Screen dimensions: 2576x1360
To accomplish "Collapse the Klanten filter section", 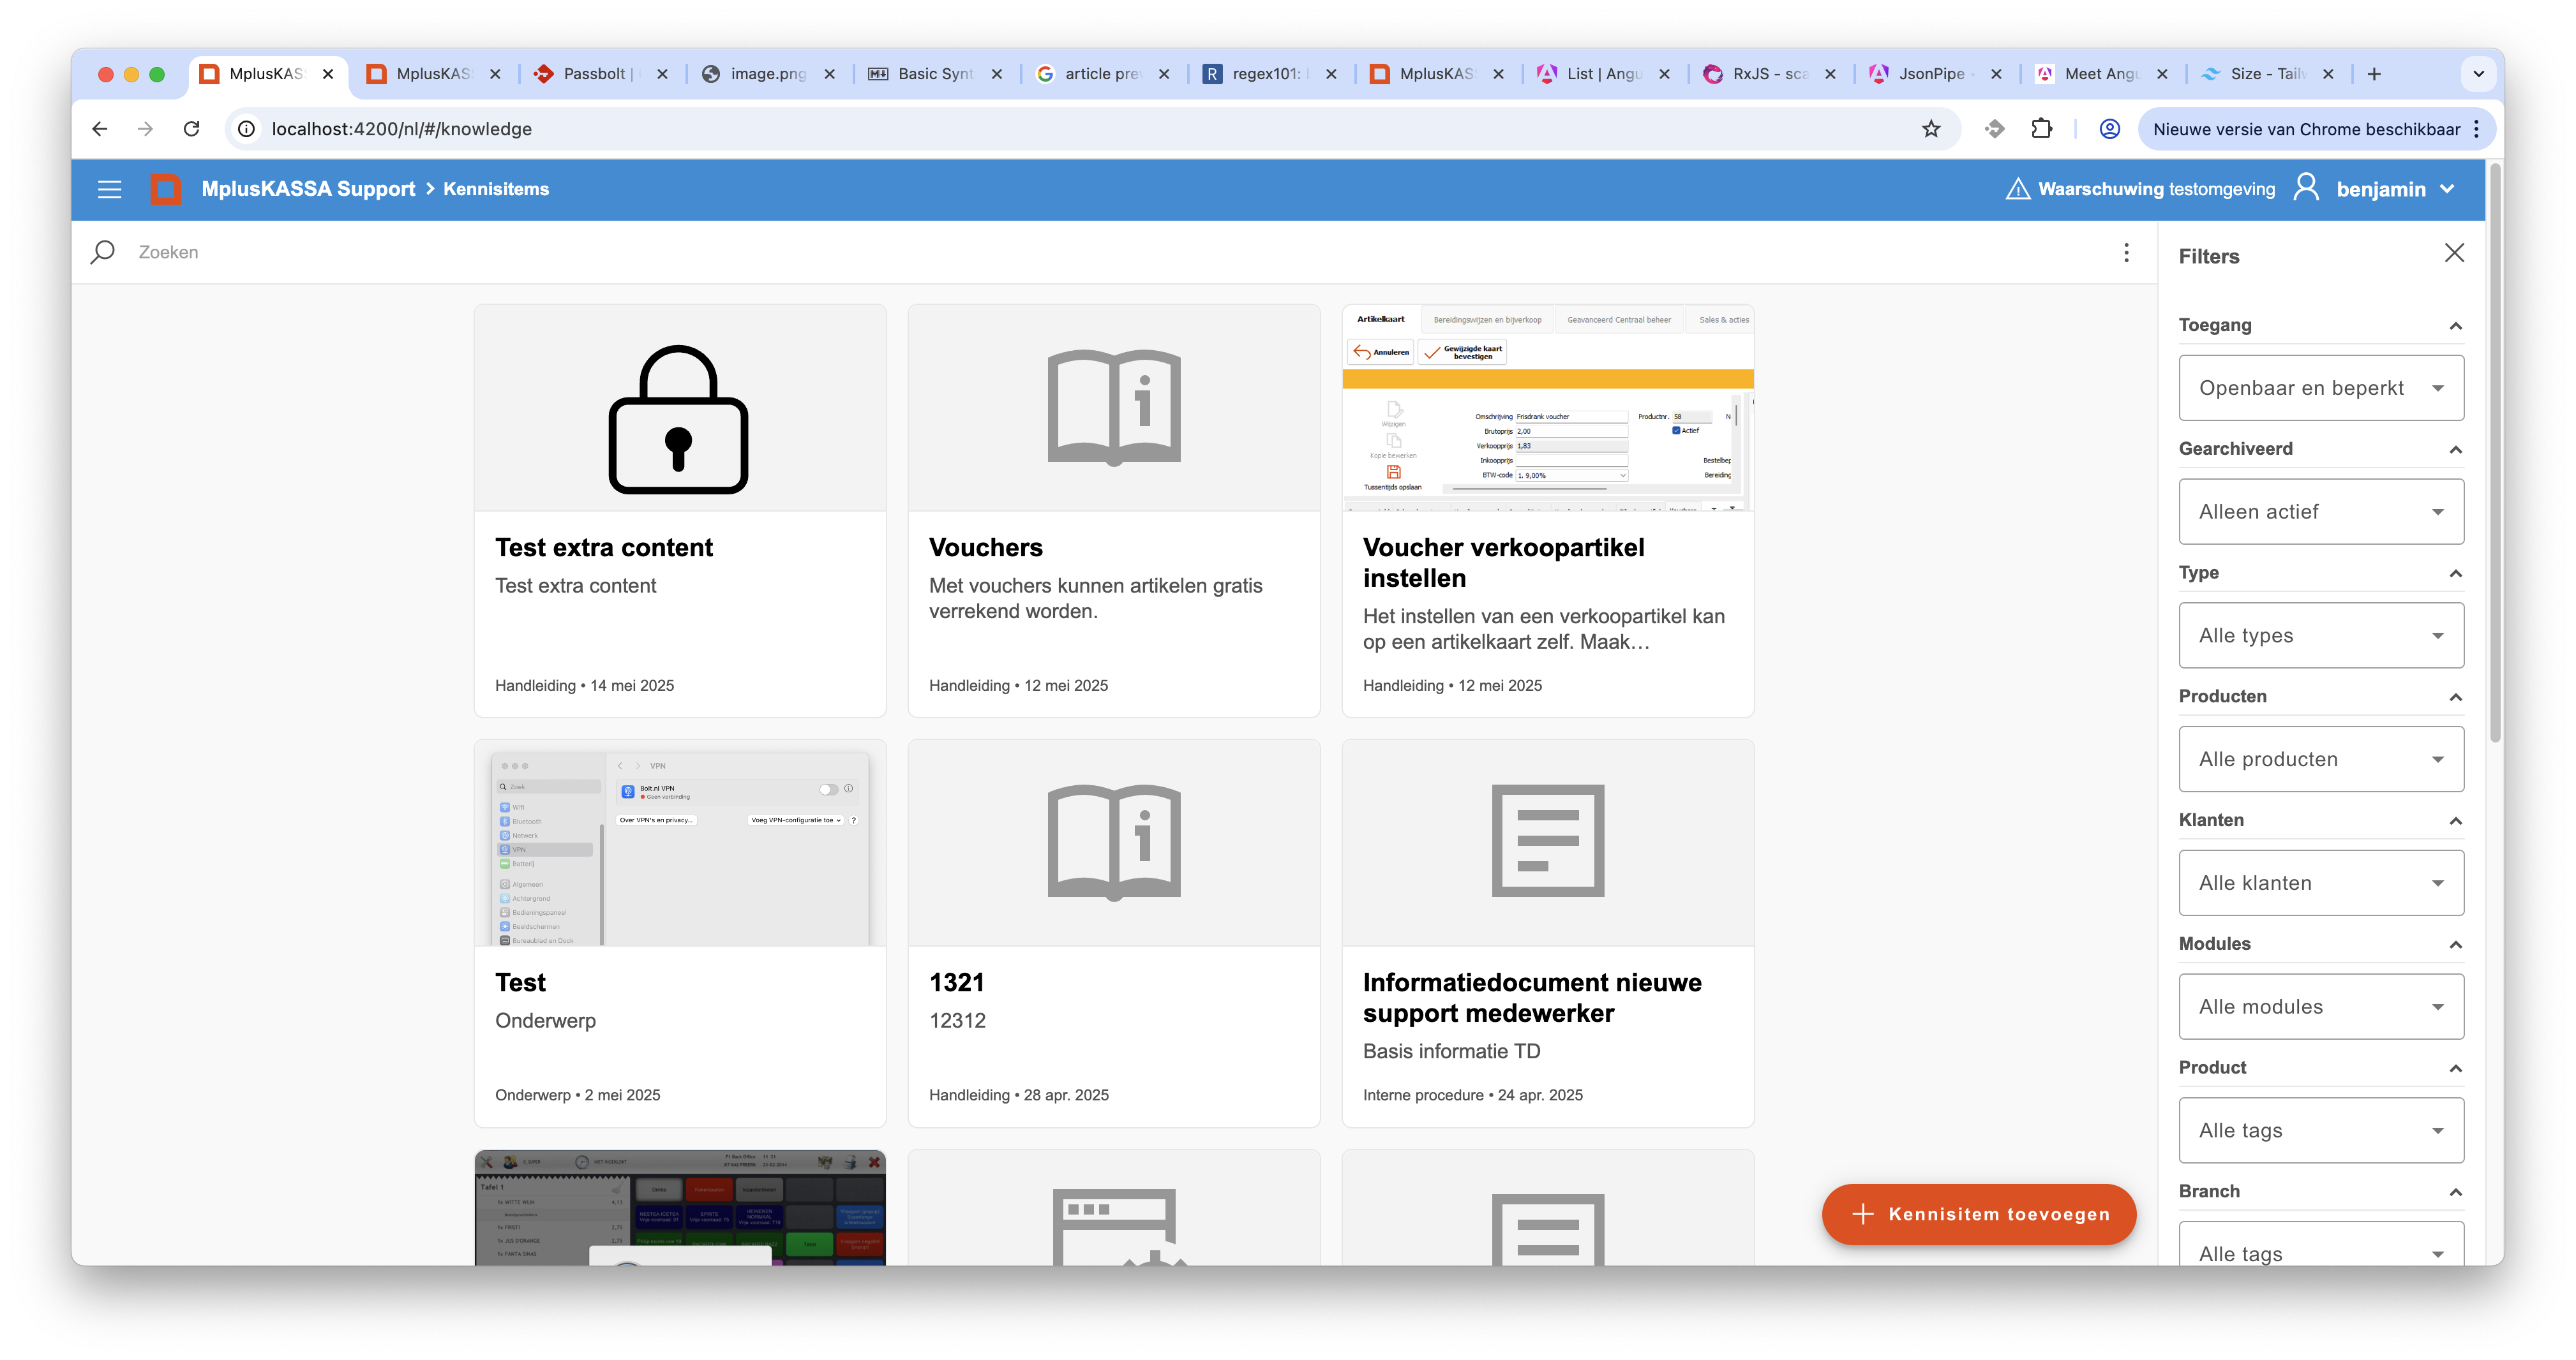I will click(2455, 822).
